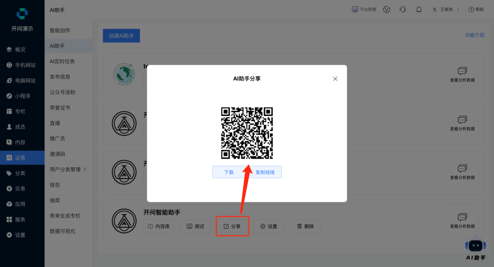
Task: Select 数据可视化 menu item
Action: 68,231
